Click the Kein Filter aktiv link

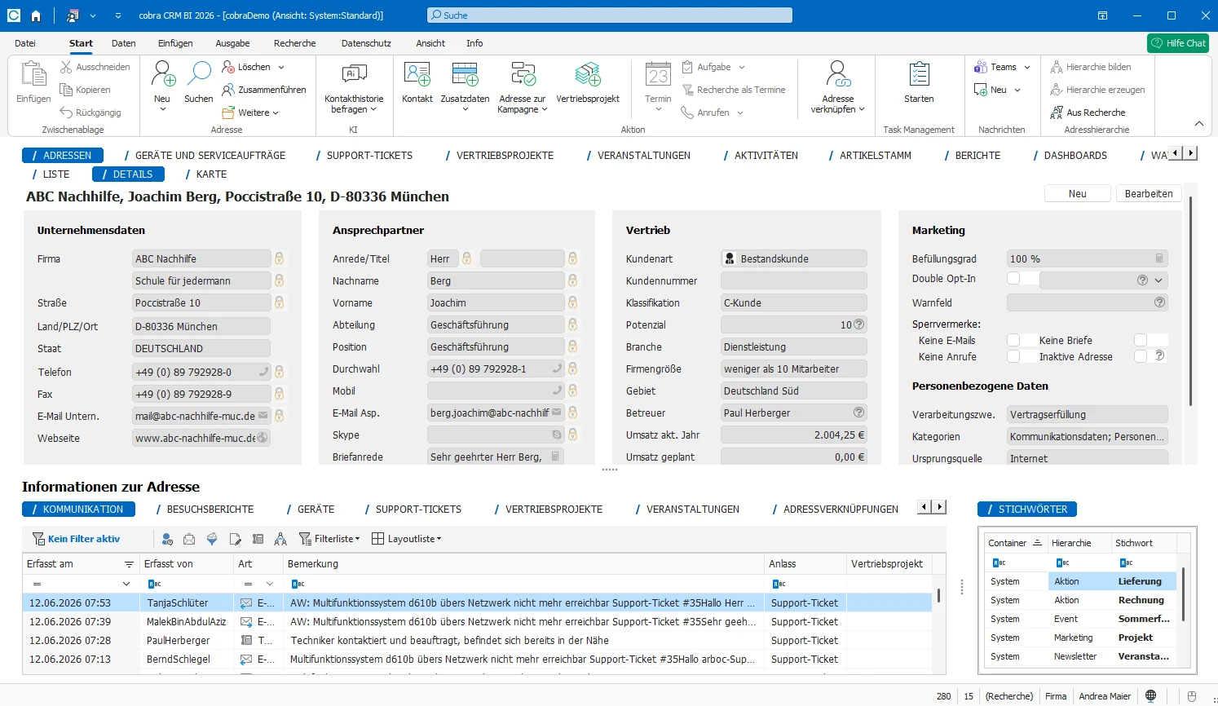point(76,539)
